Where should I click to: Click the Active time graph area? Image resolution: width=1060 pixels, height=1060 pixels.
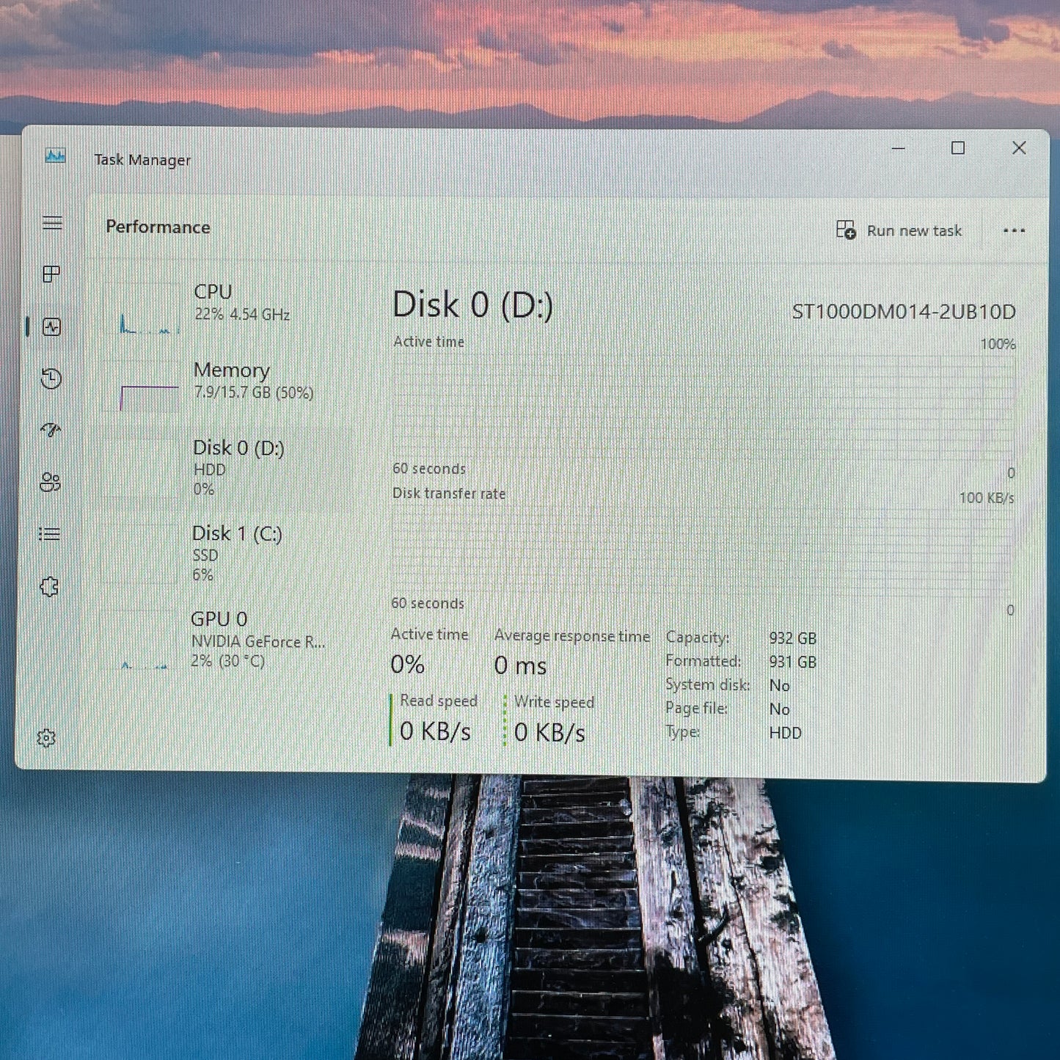[703, 408]
